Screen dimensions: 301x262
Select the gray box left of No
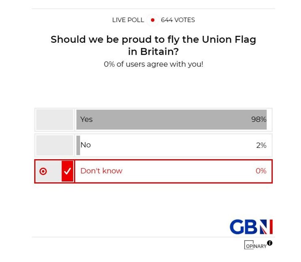coord(55,145)
